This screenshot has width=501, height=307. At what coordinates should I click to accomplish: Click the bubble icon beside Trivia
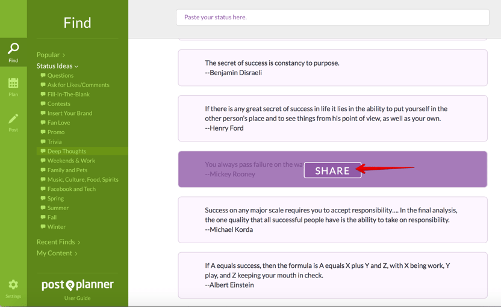click(43, 141)
